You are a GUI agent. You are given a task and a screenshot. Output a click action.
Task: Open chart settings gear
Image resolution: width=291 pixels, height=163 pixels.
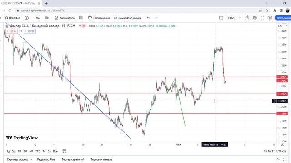point(255,18)
